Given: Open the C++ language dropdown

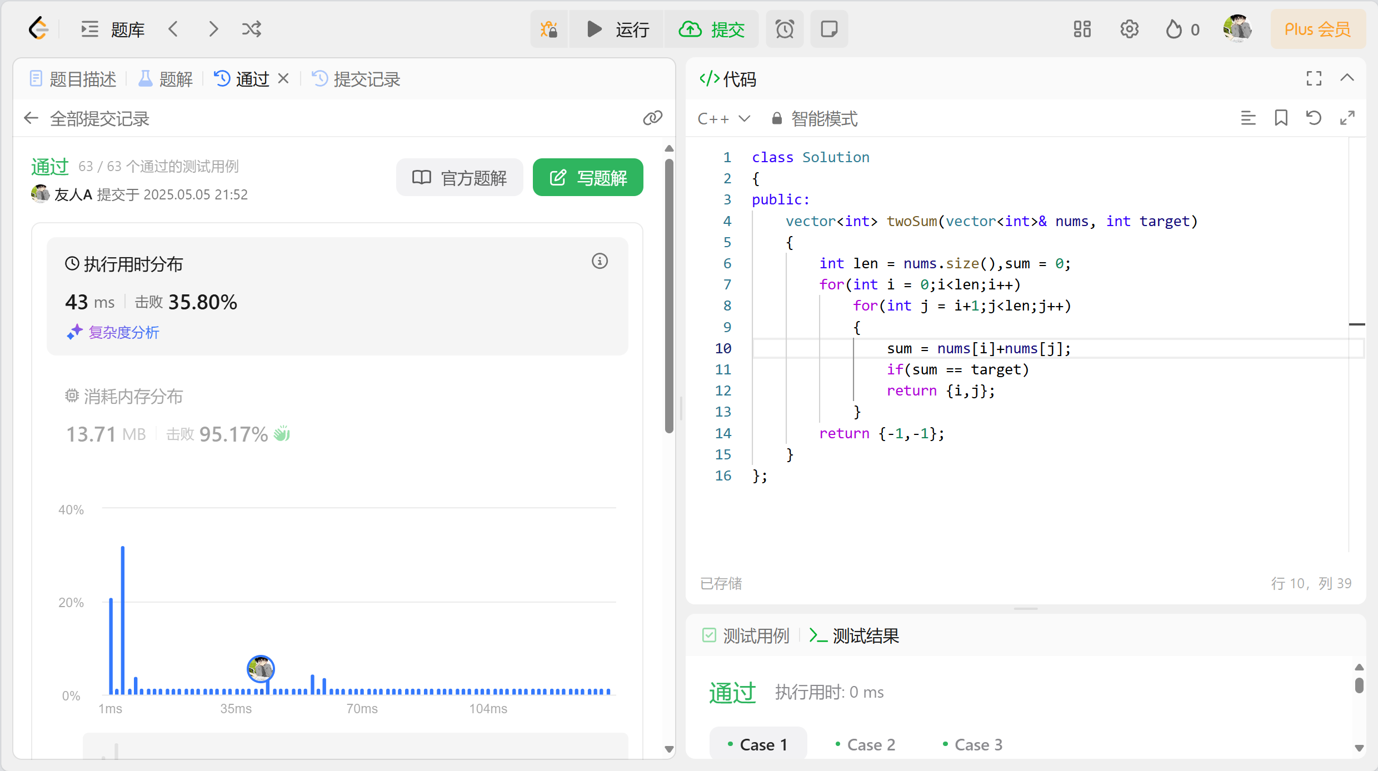Looking at the screenshot, I should (723, 118).
